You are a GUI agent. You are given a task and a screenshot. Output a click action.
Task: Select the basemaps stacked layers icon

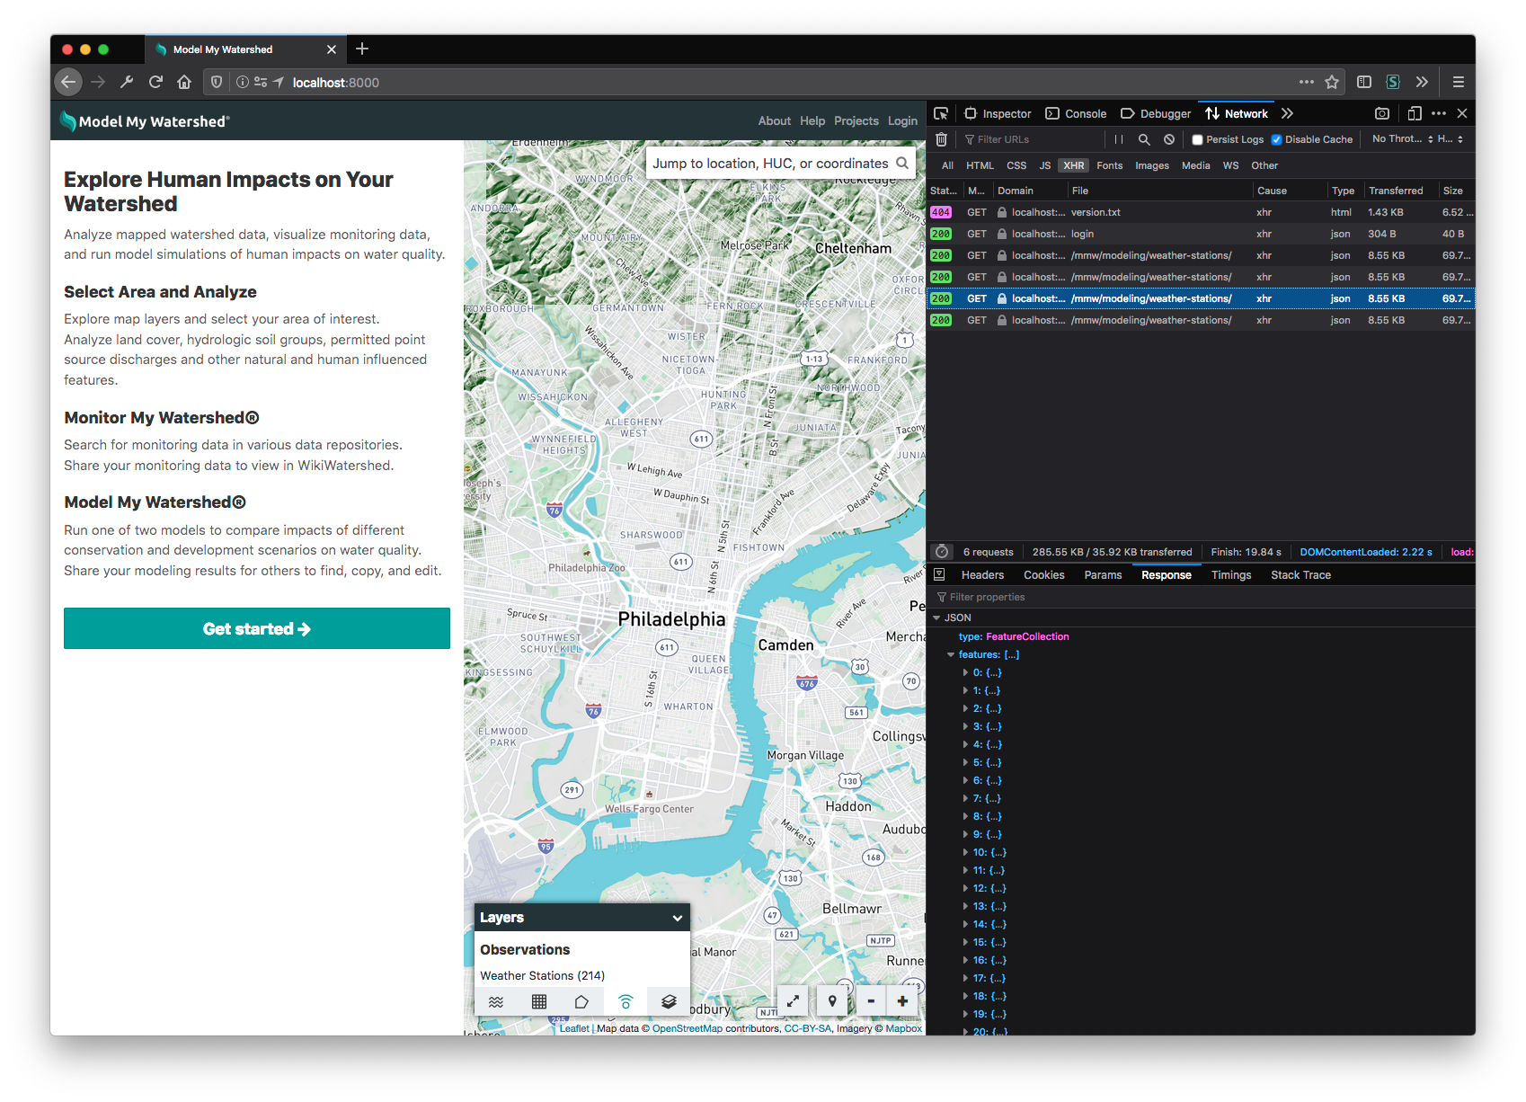[669, 1001]
